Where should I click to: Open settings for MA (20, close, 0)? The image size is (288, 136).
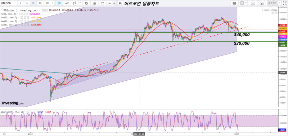pos(24,21)
